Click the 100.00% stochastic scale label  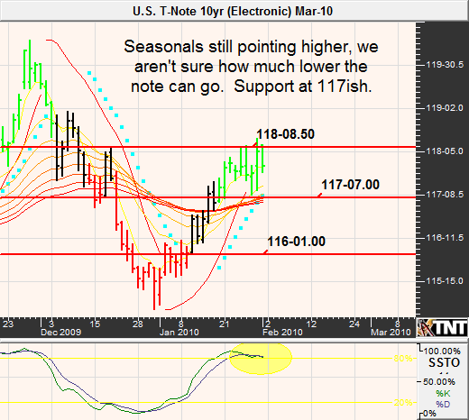coord(442,351)
